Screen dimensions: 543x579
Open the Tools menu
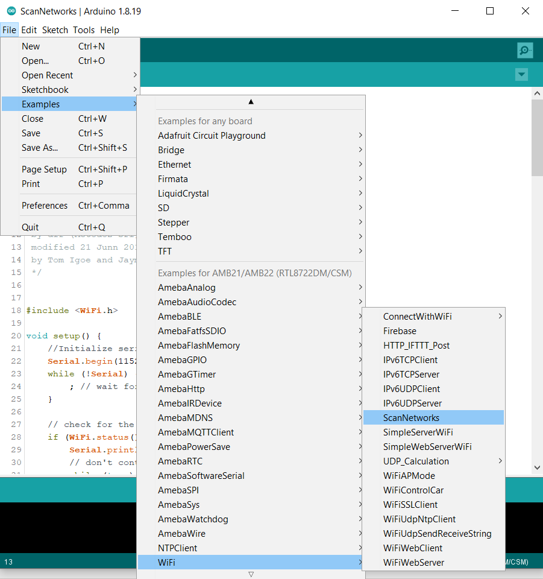pyautogui.click(x=84, y=30)
